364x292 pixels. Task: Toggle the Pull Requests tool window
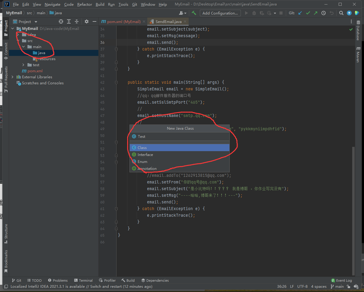pyautogui.click(x=6, y=79)
